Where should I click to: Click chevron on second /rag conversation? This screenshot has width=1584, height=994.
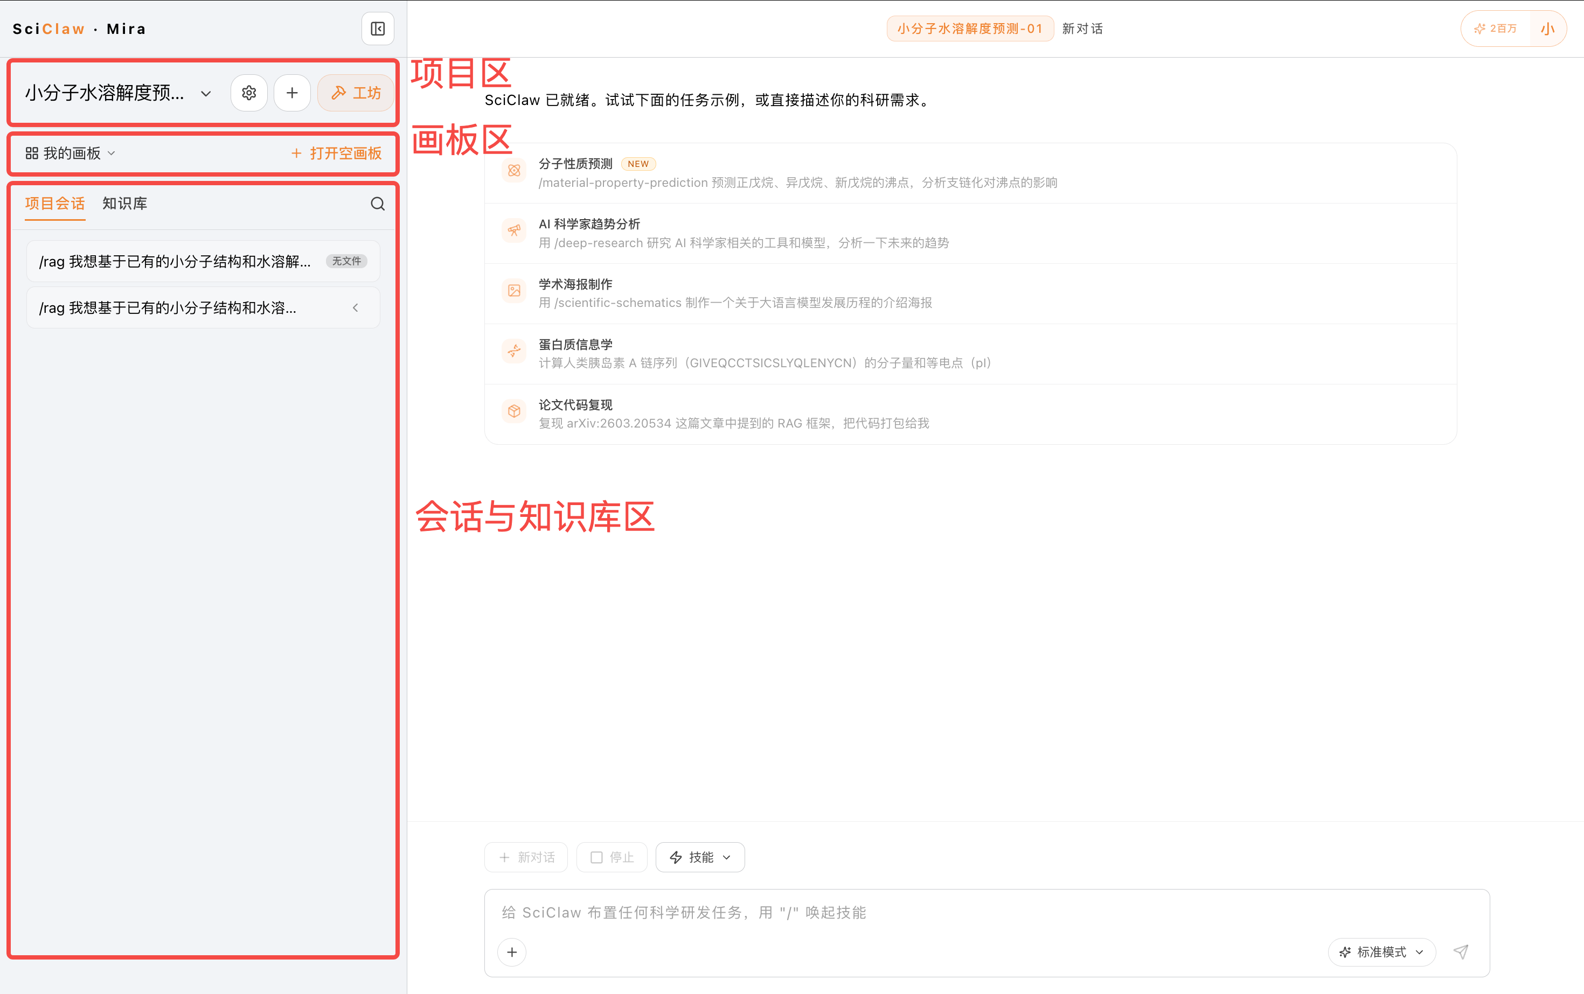pyautogui.click(x=355, y=307)
